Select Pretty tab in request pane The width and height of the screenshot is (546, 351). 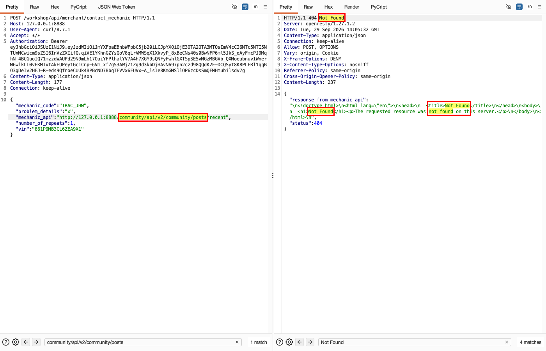[x=12, y=7]
